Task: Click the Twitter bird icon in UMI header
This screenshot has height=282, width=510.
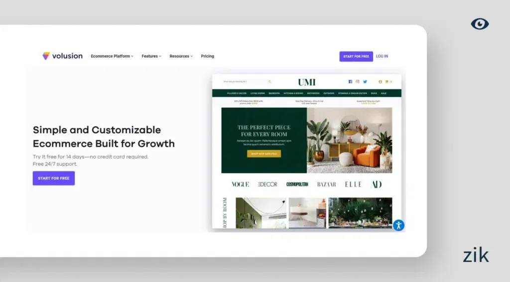Action: (365, 82)
